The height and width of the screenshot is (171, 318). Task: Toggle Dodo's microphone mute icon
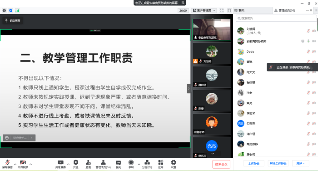click(x=308, y=51)
